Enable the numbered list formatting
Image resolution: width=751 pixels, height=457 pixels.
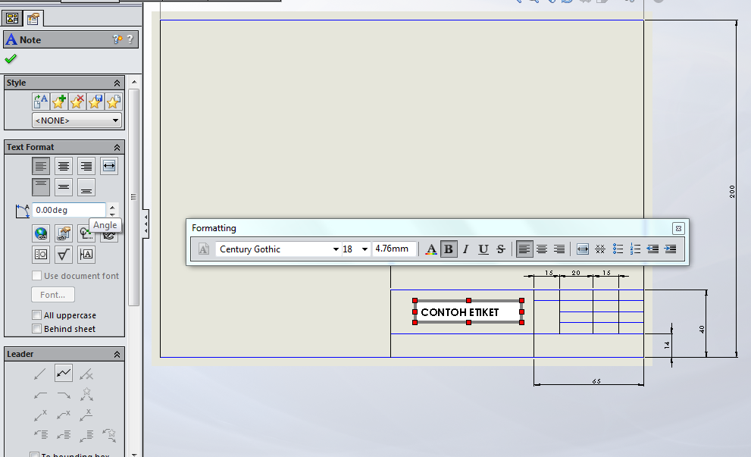636,249
